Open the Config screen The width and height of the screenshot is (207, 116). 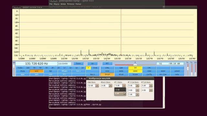coord(149,74)
